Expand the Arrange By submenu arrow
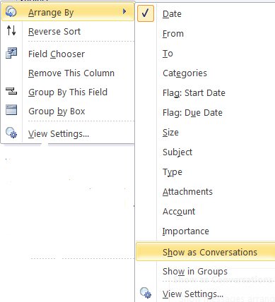Viewport: 275px width, 302px height. 124,11
